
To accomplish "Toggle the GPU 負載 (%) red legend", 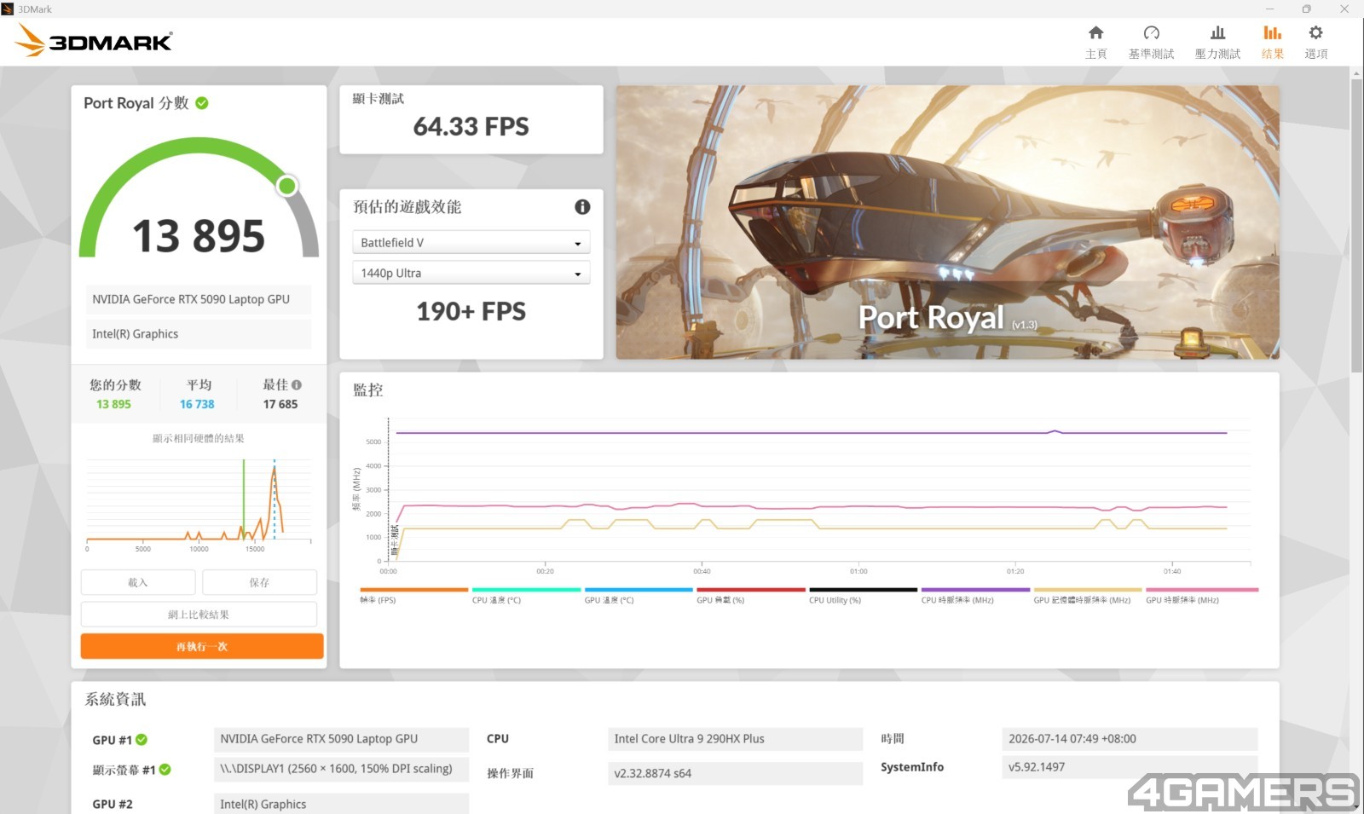I will [750, 595].
